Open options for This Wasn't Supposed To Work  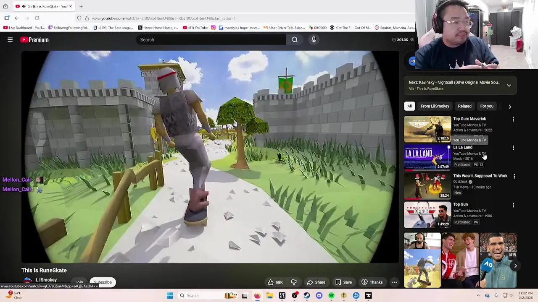click(x=514, y=177)
